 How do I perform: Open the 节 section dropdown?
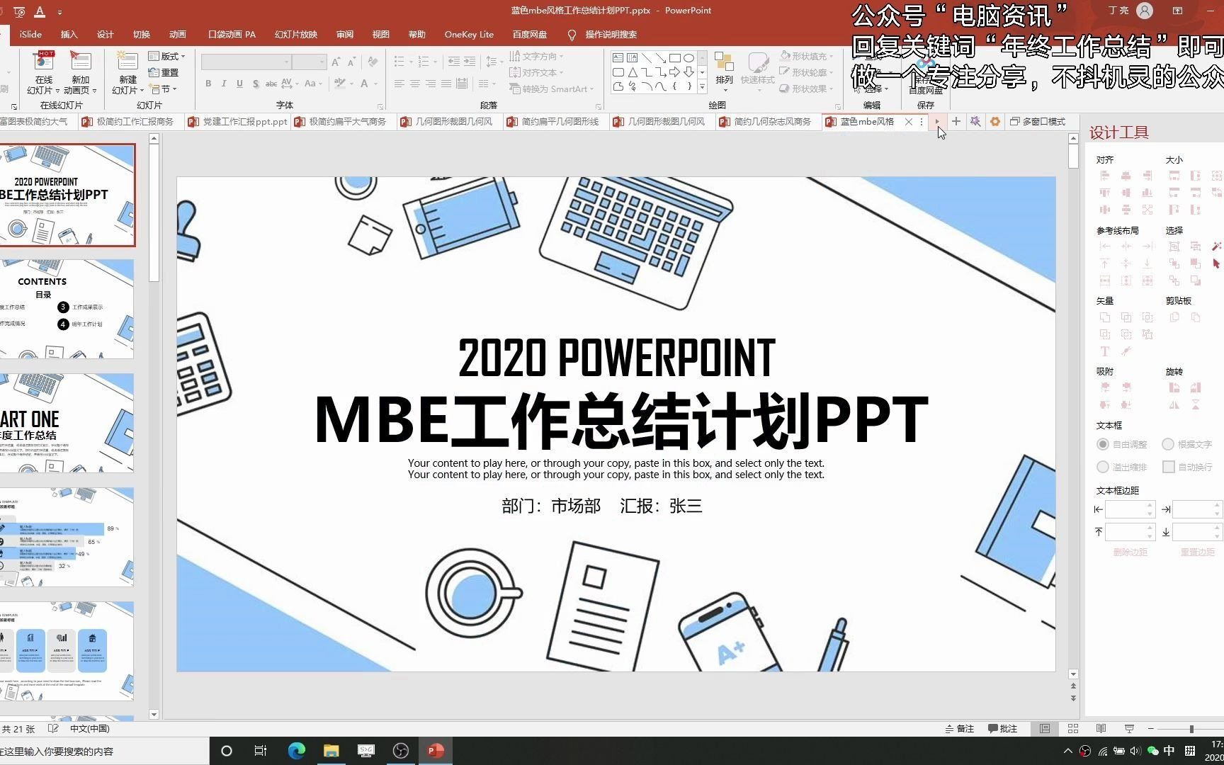pos(164,89)
